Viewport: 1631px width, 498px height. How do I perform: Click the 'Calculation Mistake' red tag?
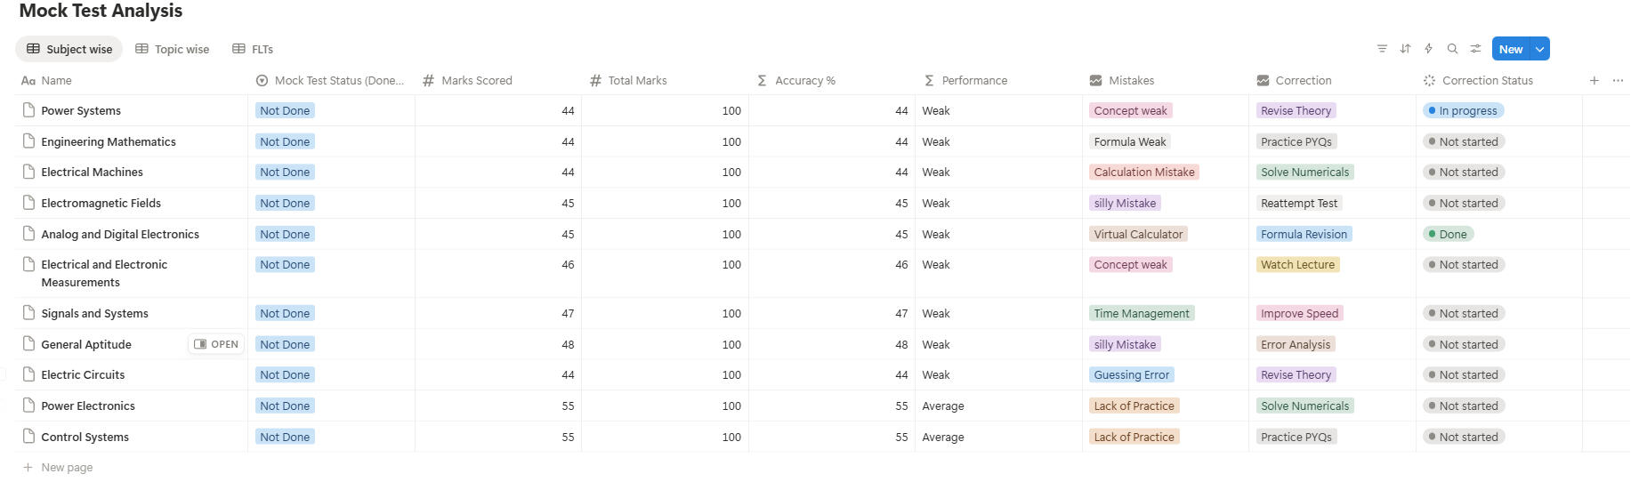coord(1143,173)
